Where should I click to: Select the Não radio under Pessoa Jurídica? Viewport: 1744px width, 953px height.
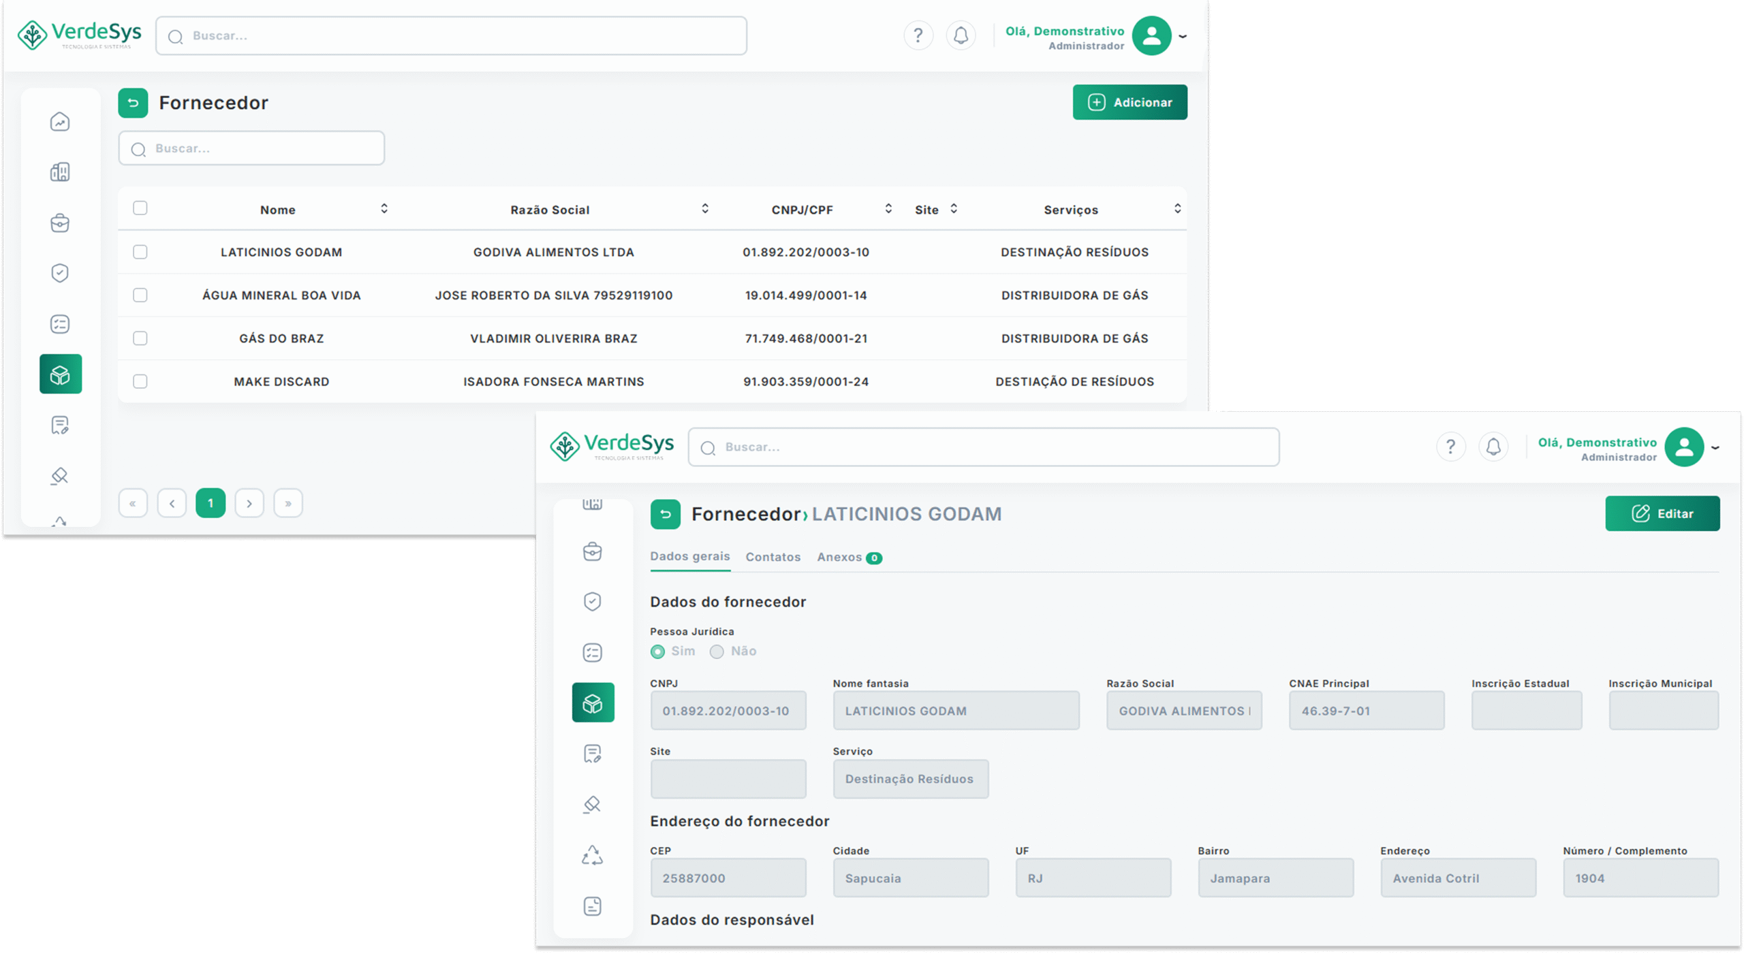[x=717, y=651]
